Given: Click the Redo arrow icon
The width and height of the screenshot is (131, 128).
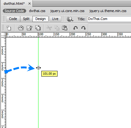Looking at the screenshot, I should [x=83, y=28].
